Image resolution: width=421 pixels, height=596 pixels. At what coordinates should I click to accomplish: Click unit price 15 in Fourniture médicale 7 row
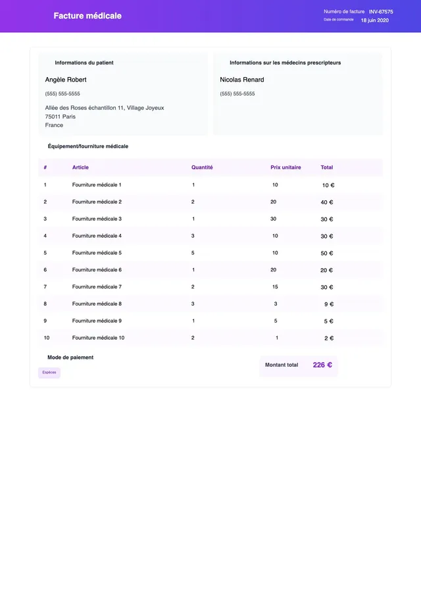275,287
